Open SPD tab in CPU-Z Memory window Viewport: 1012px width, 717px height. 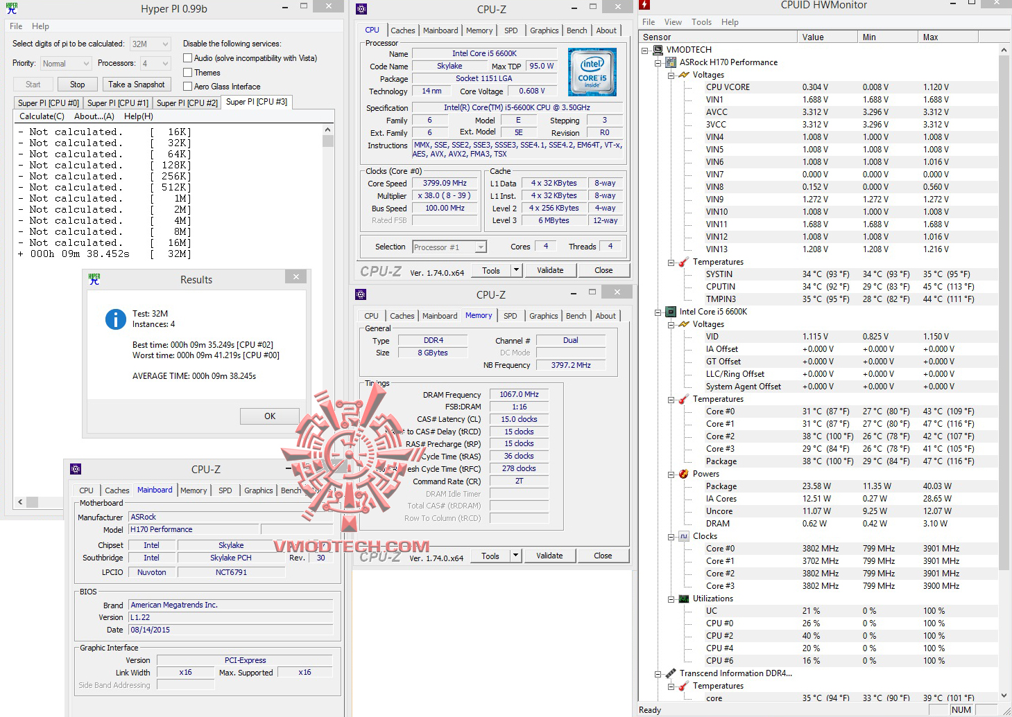tap(511, 316)
